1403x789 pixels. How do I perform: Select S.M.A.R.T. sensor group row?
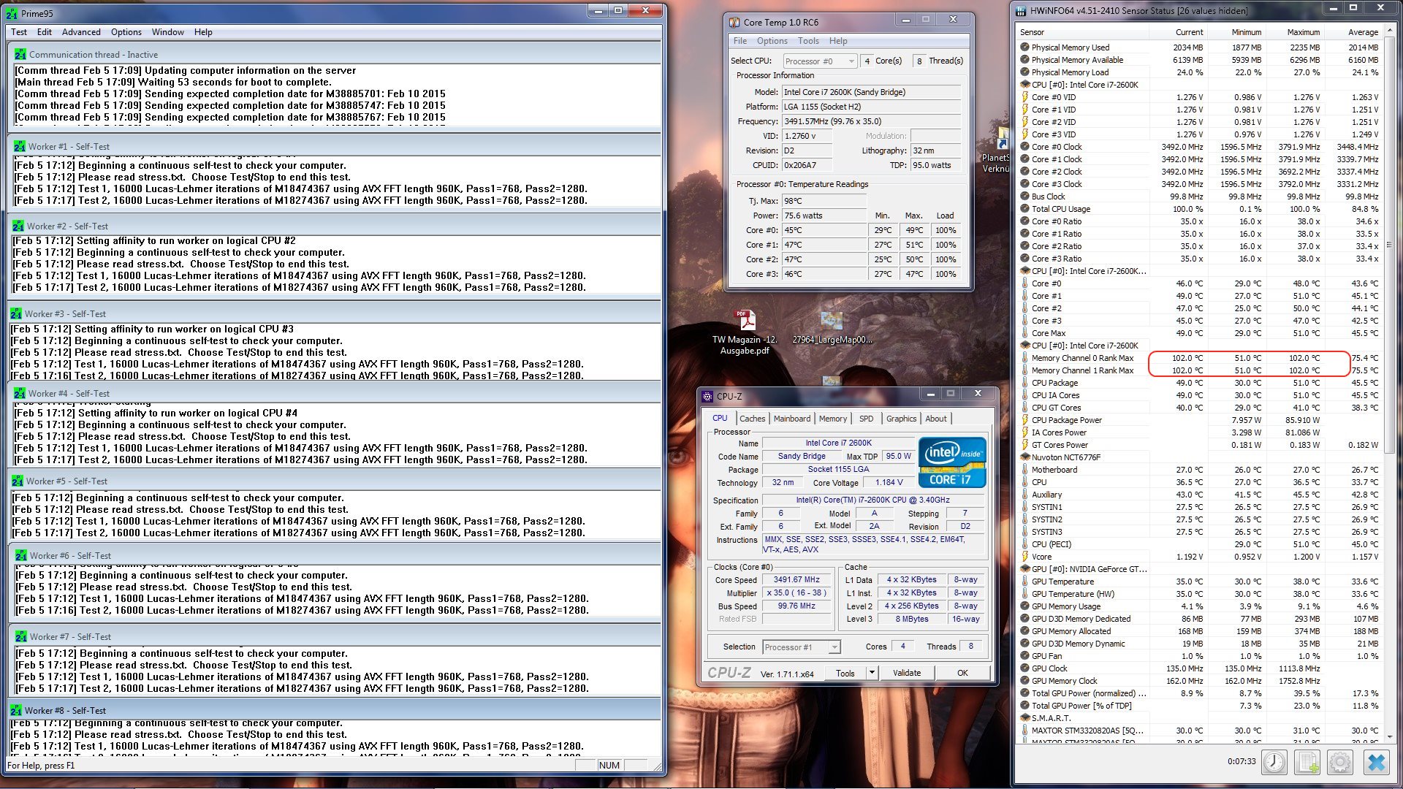click(x=1199, y=718)
